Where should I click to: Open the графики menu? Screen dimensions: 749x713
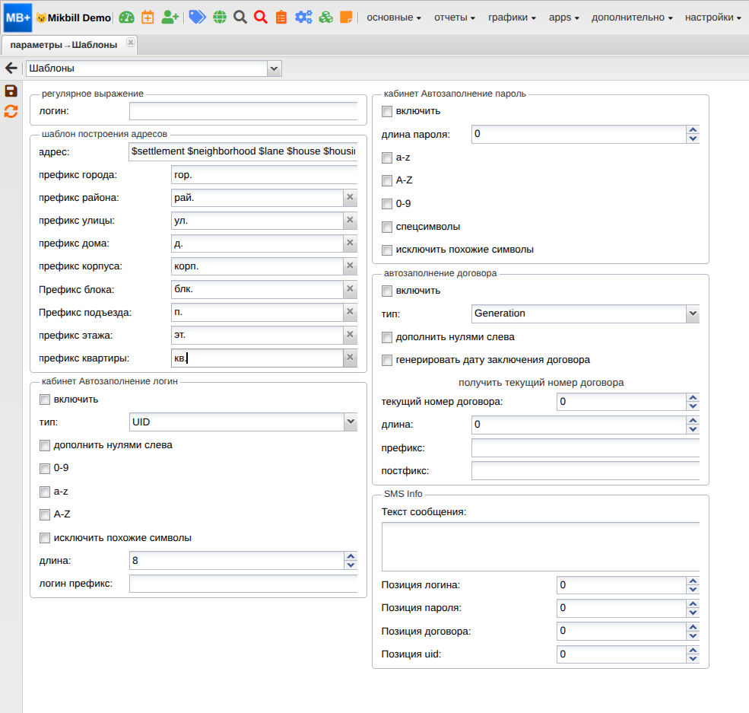512,18
